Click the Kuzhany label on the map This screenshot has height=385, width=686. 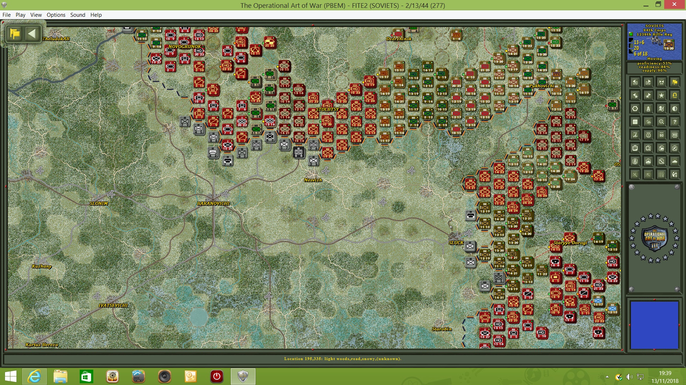coord(42,266)
